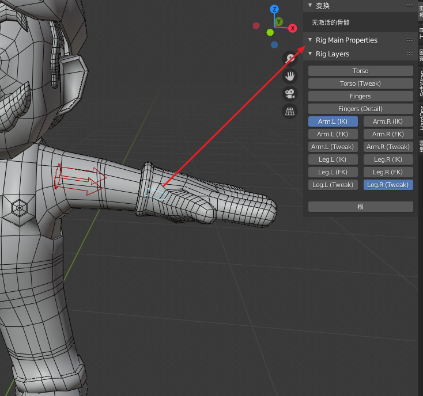Viewport: 423px width, 396px height.
Task: Collapse the 变换 panel
Action: tap(310, 5)
